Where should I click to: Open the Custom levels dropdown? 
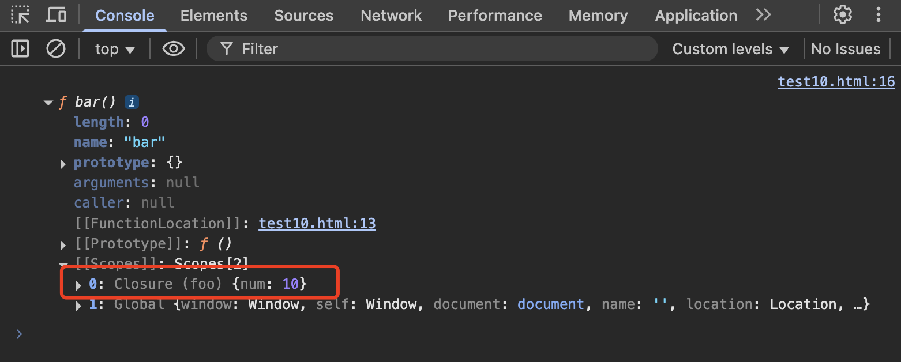point(730,49)
